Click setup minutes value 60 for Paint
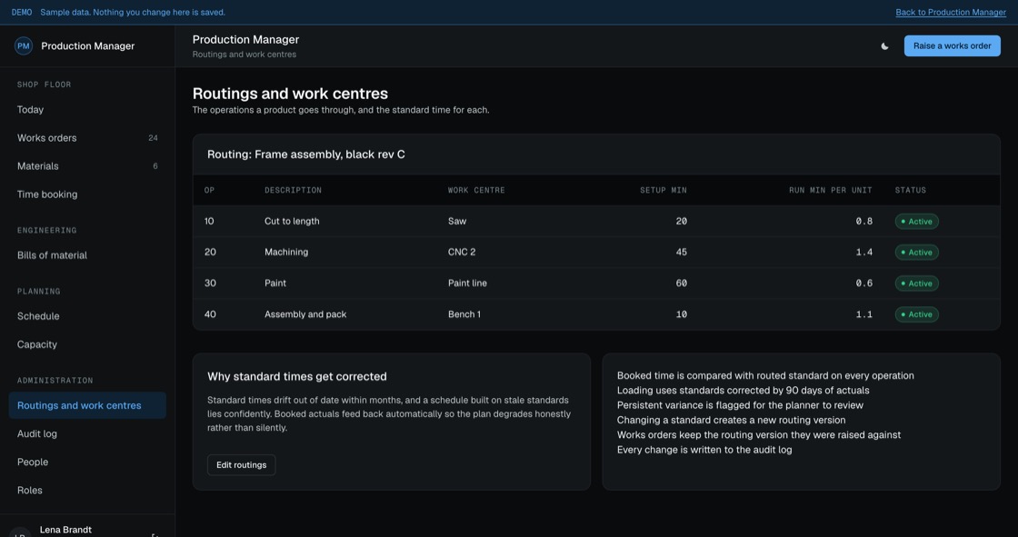 point(681,283)
